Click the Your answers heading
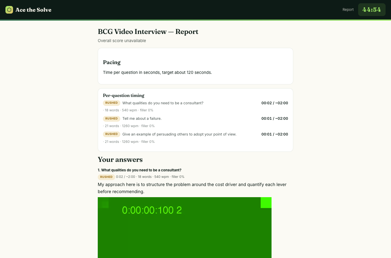391x258 pixels. 120,160
